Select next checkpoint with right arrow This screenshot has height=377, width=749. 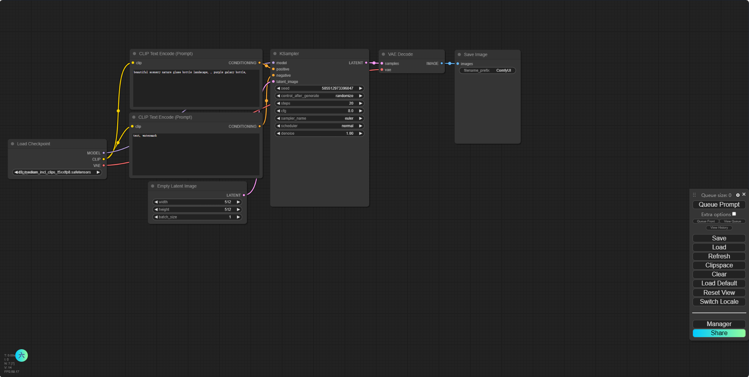coord(98,172)
